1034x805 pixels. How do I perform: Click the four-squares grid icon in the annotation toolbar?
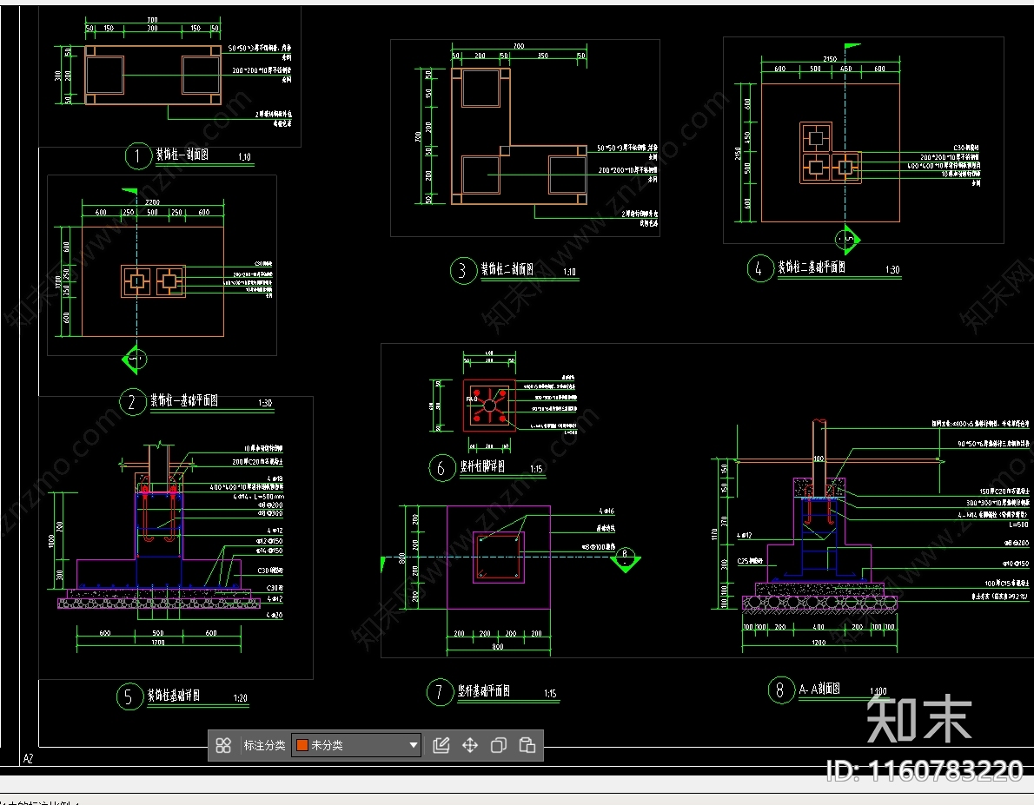coord(223,745)
